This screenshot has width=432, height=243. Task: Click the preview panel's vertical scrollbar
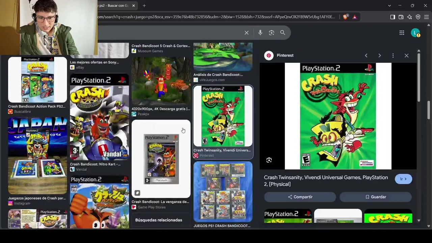tap(419, 78)
